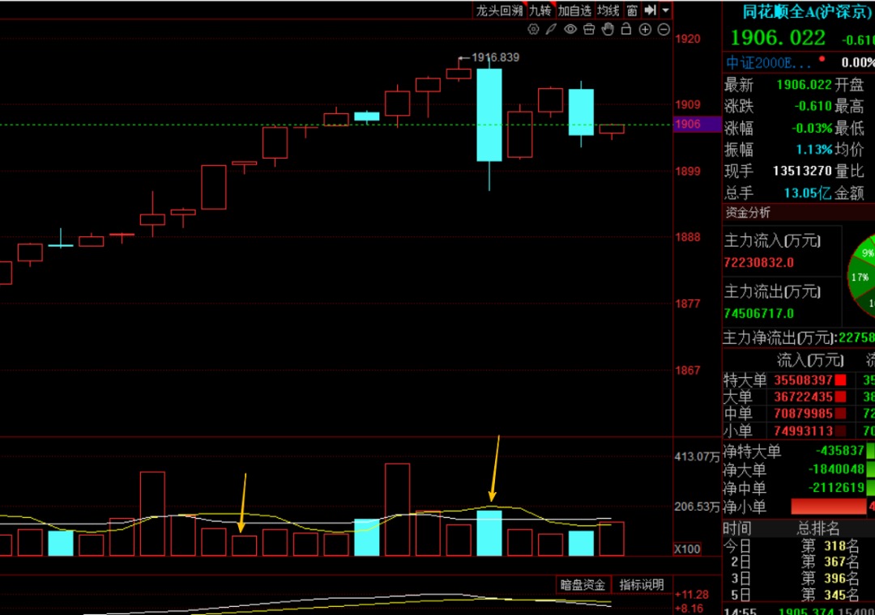The width and height of the screenshot is (875, 615).
Task: Open chart settings gear icon
Action: click(533, 30)
